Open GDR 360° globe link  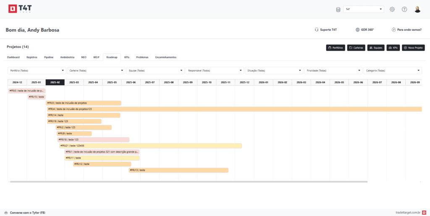pyautogui.click(x=364, y=30)
